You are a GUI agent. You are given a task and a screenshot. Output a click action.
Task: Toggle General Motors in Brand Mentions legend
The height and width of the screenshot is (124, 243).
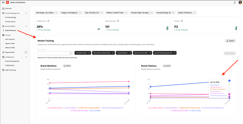tap(70, 108)
